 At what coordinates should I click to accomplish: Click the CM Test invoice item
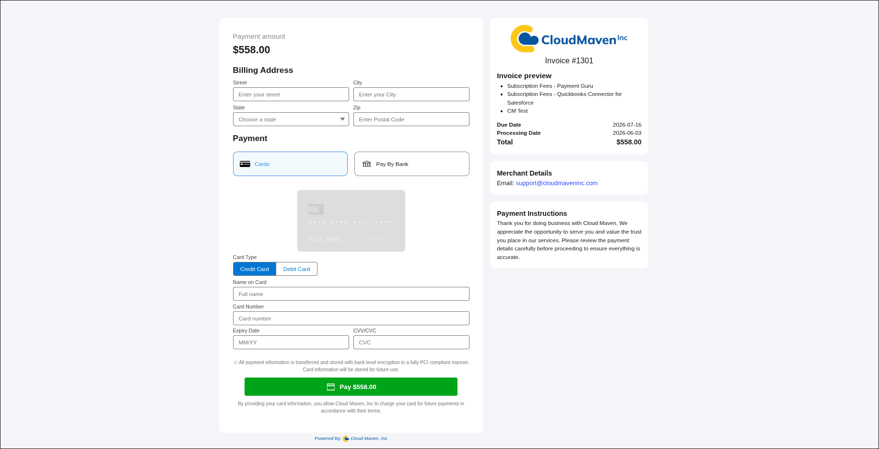[x=517, y=111]
